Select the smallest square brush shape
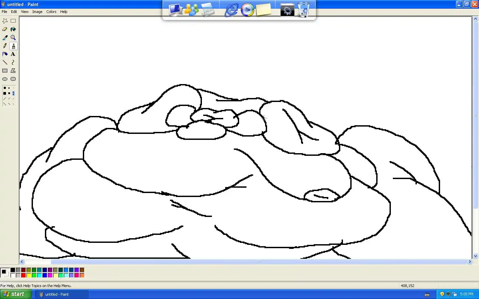 (x=13, y=93)
